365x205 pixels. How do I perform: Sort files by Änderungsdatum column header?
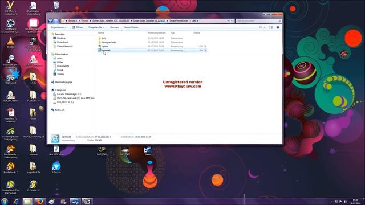tap(156, 33)
